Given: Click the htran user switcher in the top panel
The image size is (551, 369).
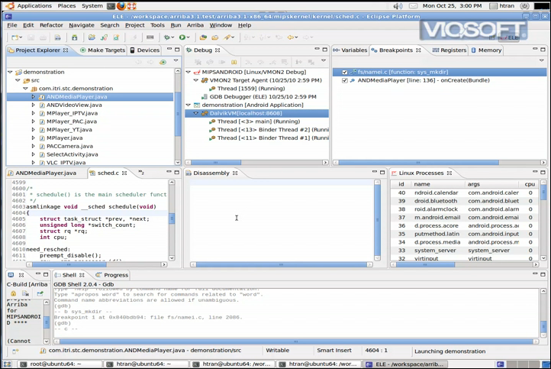Looking at the screenshot, I should [x=502, y=6].
